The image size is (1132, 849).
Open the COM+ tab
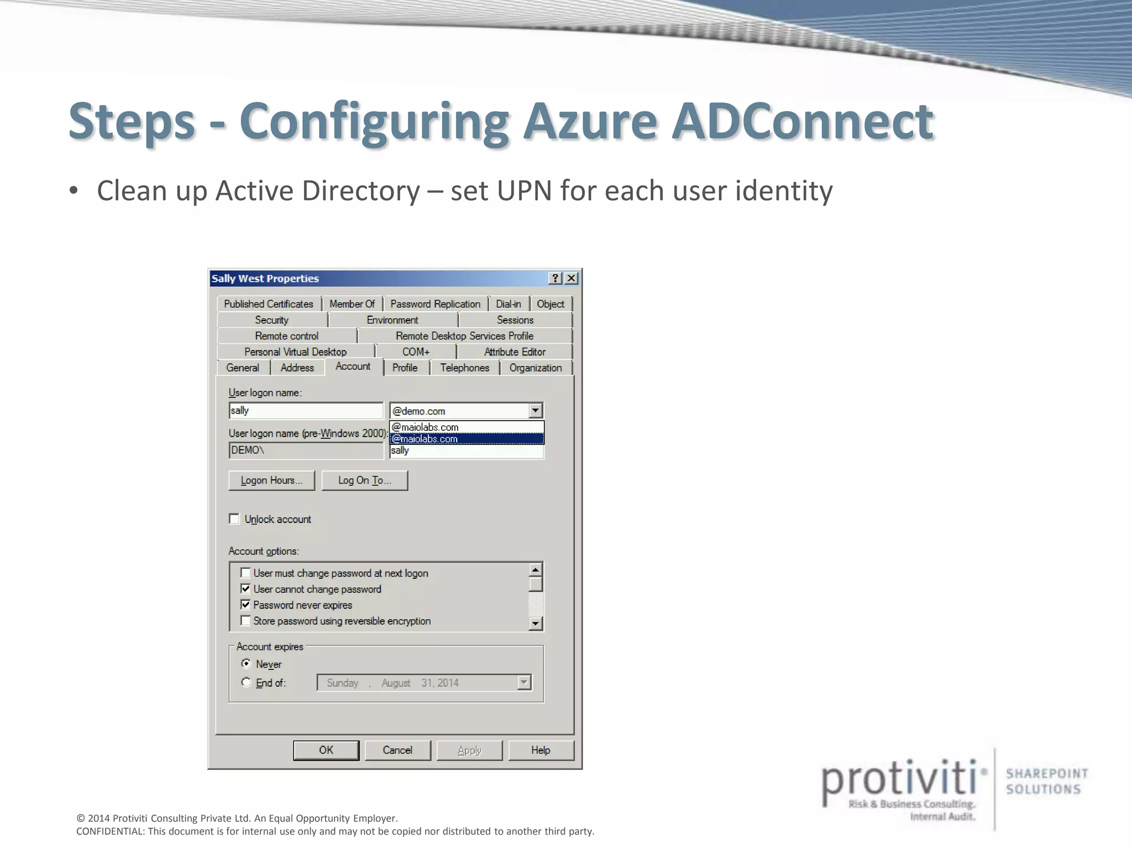[416, 352]
